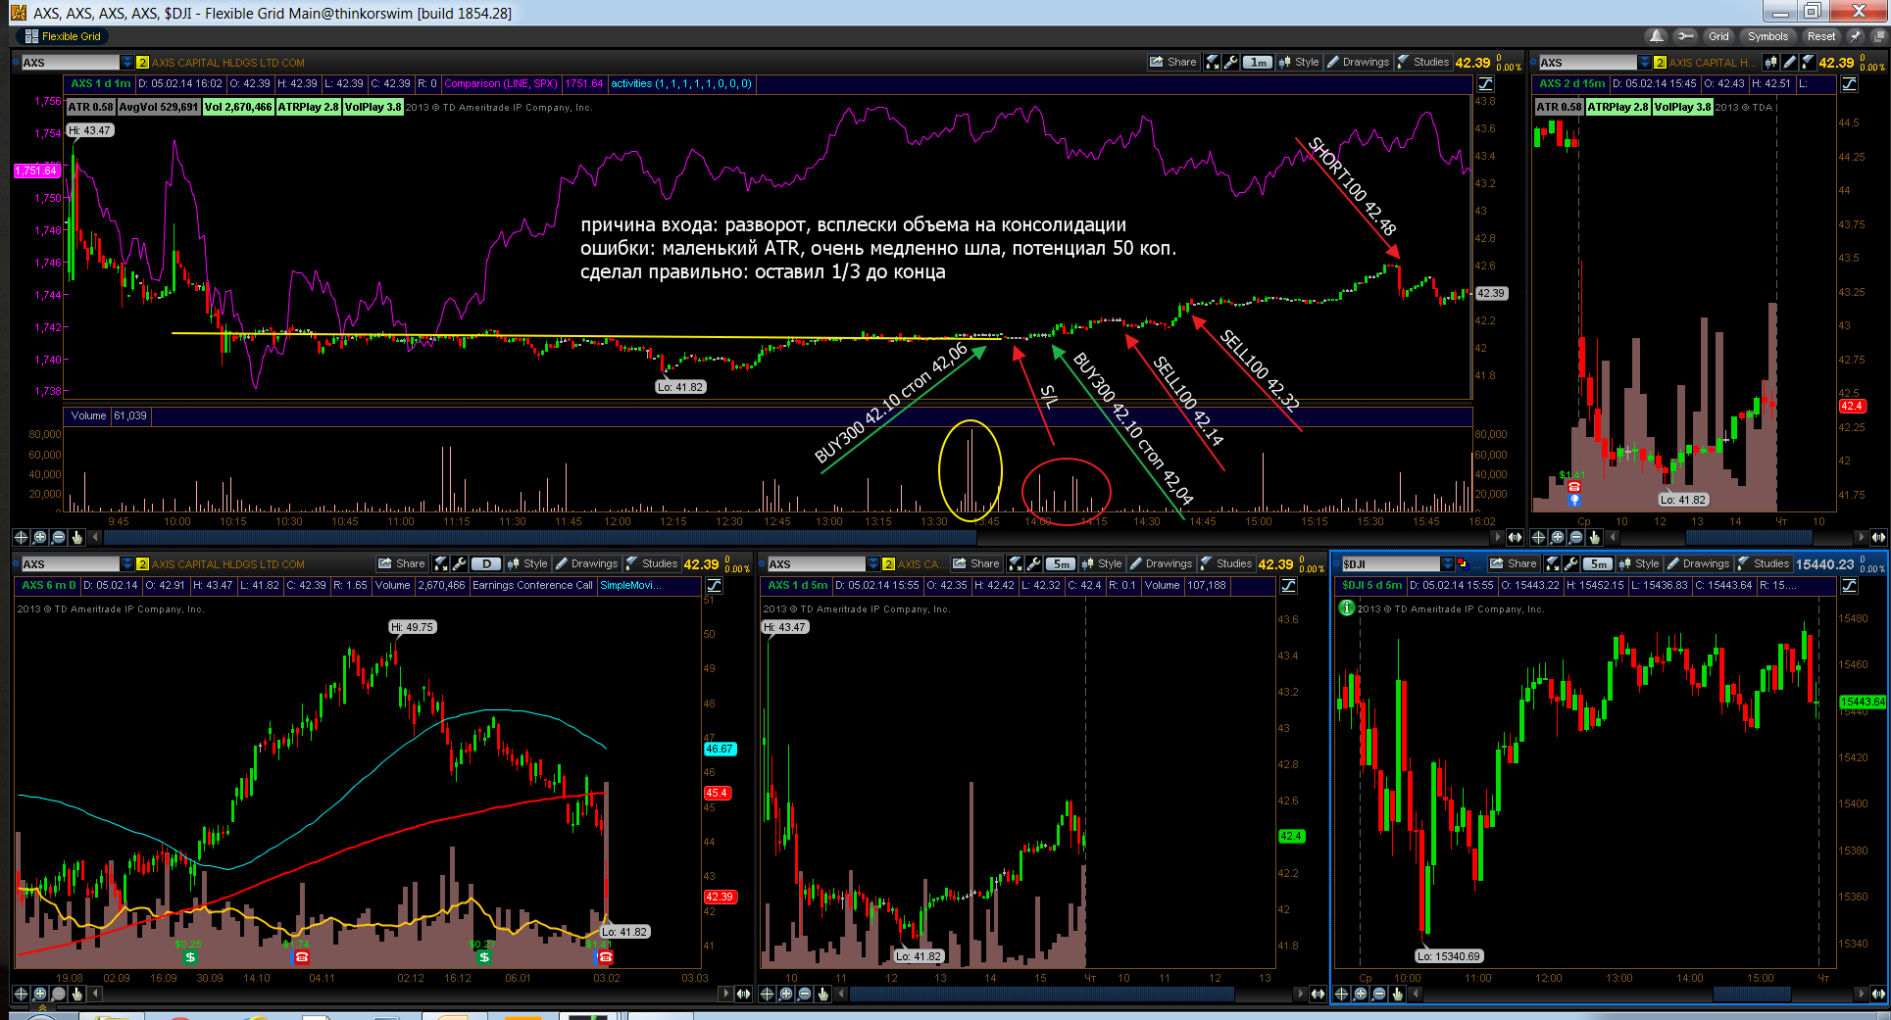Open Studies menu on AXS 1m chart
Screen dimensions: 1891x1020
point(1423,62)
